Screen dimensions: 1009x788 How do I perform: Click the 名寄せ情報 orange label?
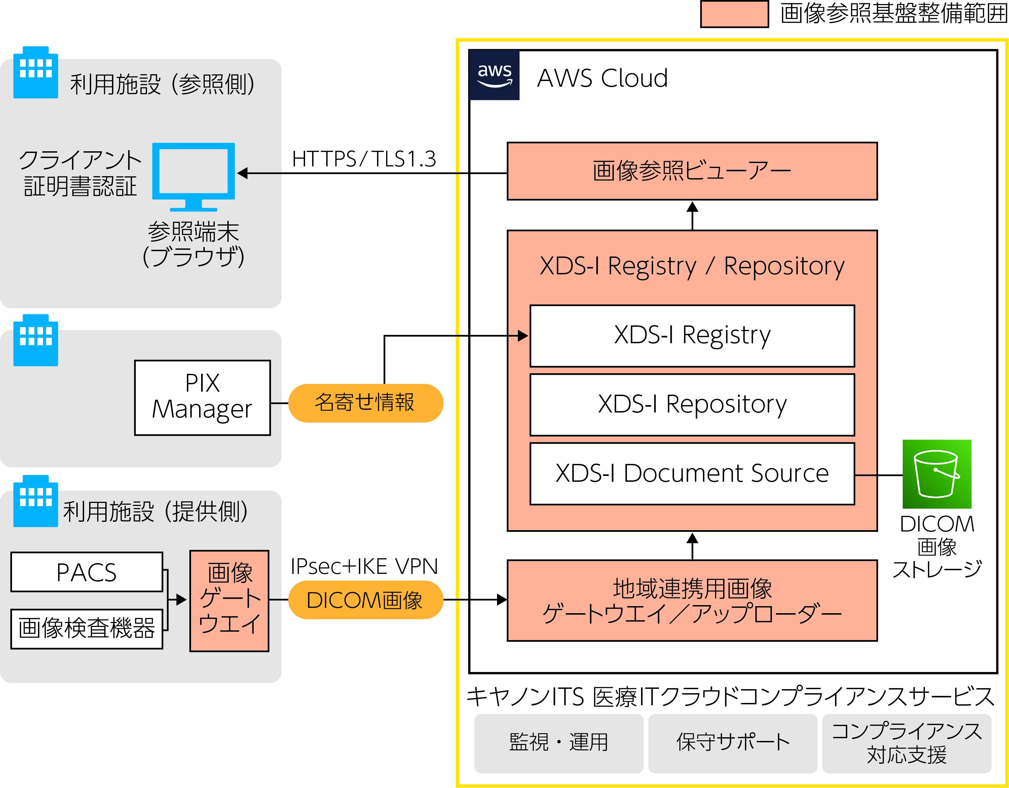(366, 403)
